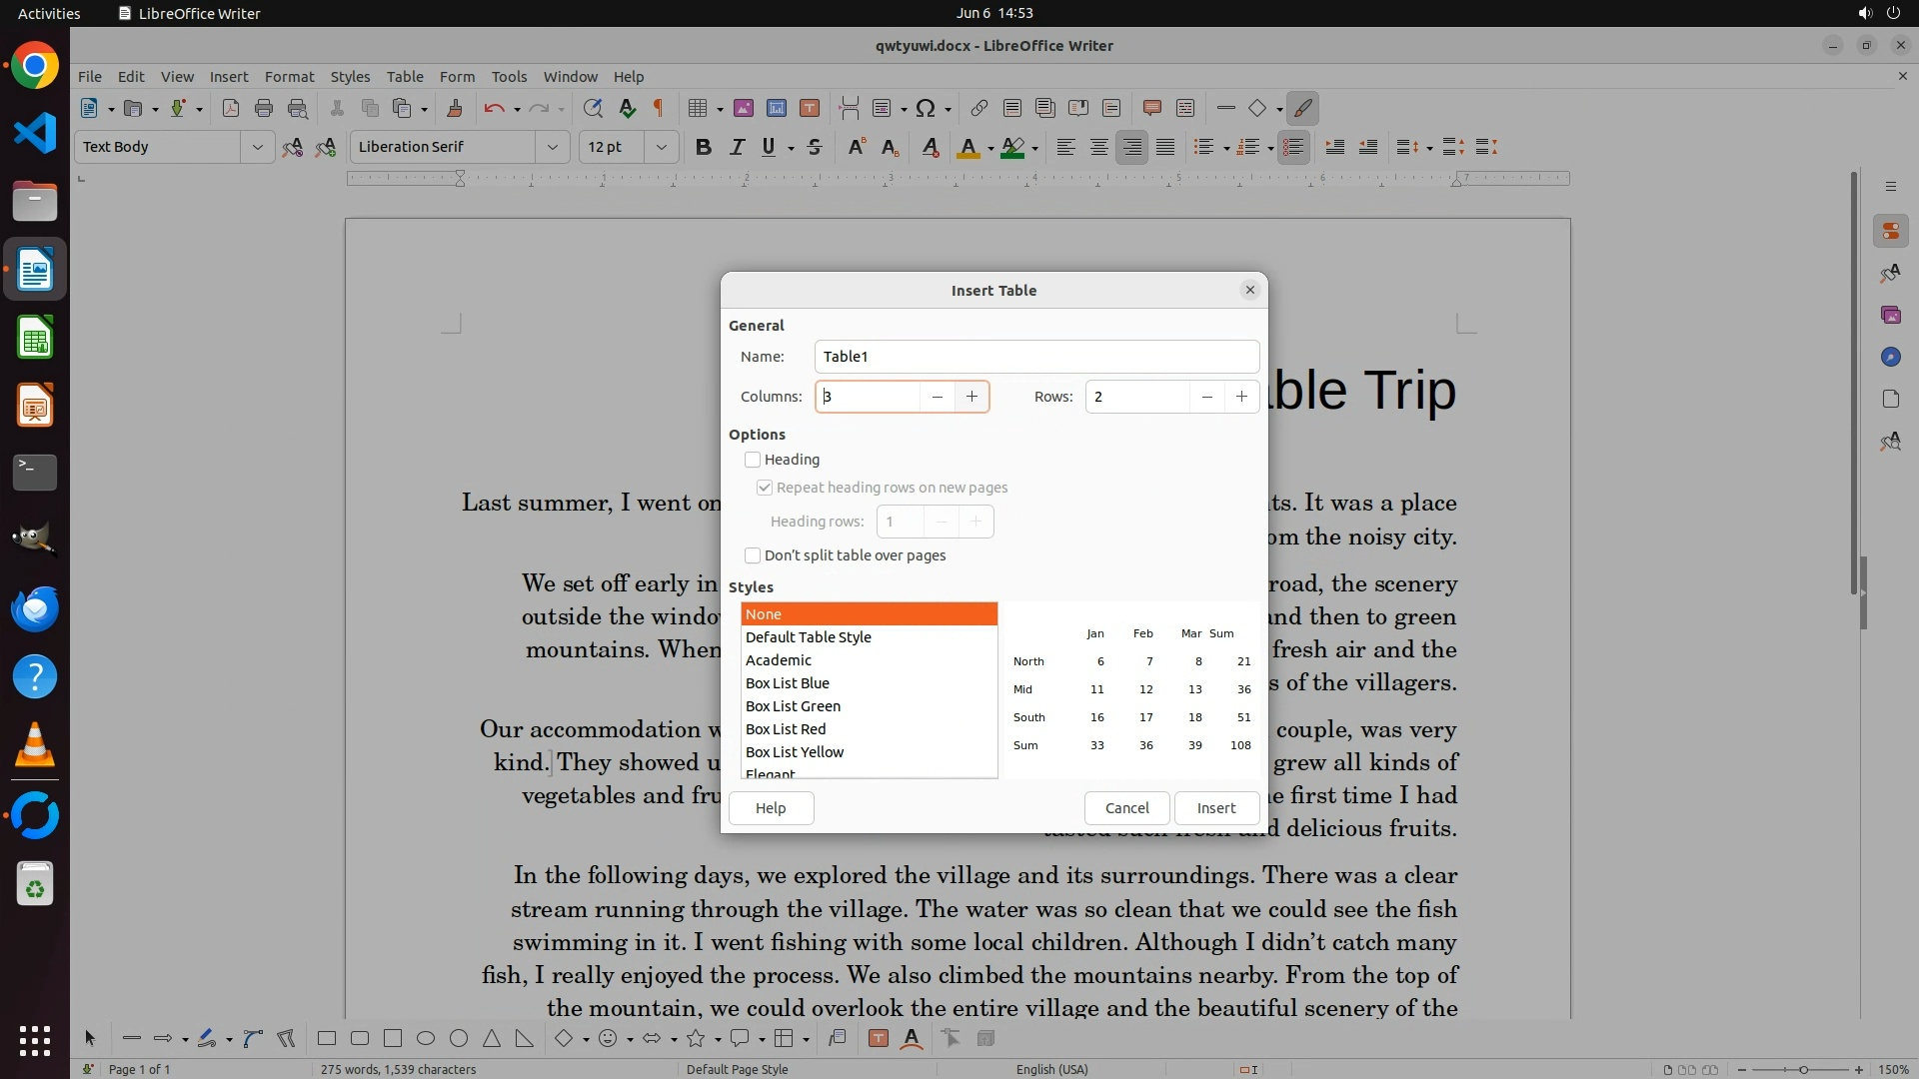This screenshot has width=1919, height=1079.
Task: Open the Table menu
Action: tap(405, 76)
